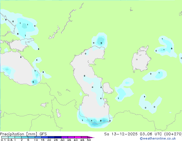Click the legend scale label '30'

(x=62, y=140)
